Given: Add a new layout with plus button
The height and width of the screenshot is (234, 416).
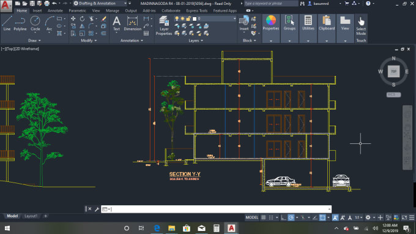Looking at the screenshot, I should coord(46,216).
